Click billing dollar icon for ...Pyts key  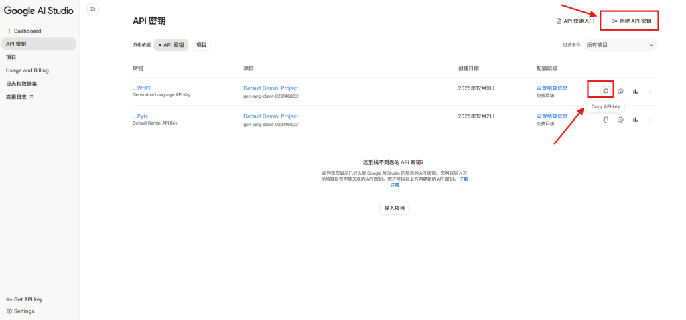click(620, 120)
